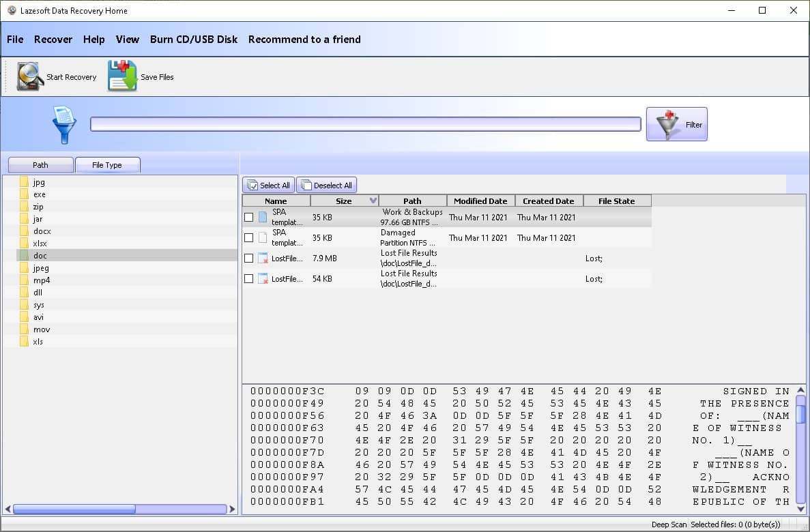The width and height of the screenshot is (810, 532).
Task: Switch to the File Type tab
Action: point(107,165)
